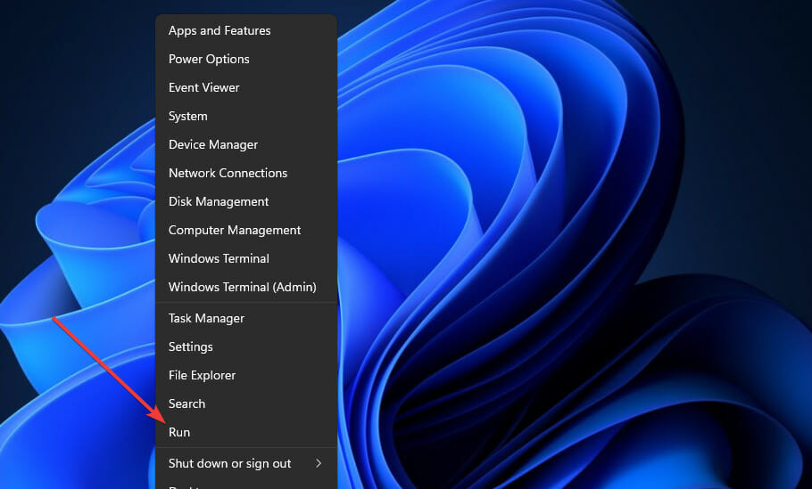Open Task Manager
Image resolution: width=812 pixels, height=489 pixels.
tap(206, 318)
